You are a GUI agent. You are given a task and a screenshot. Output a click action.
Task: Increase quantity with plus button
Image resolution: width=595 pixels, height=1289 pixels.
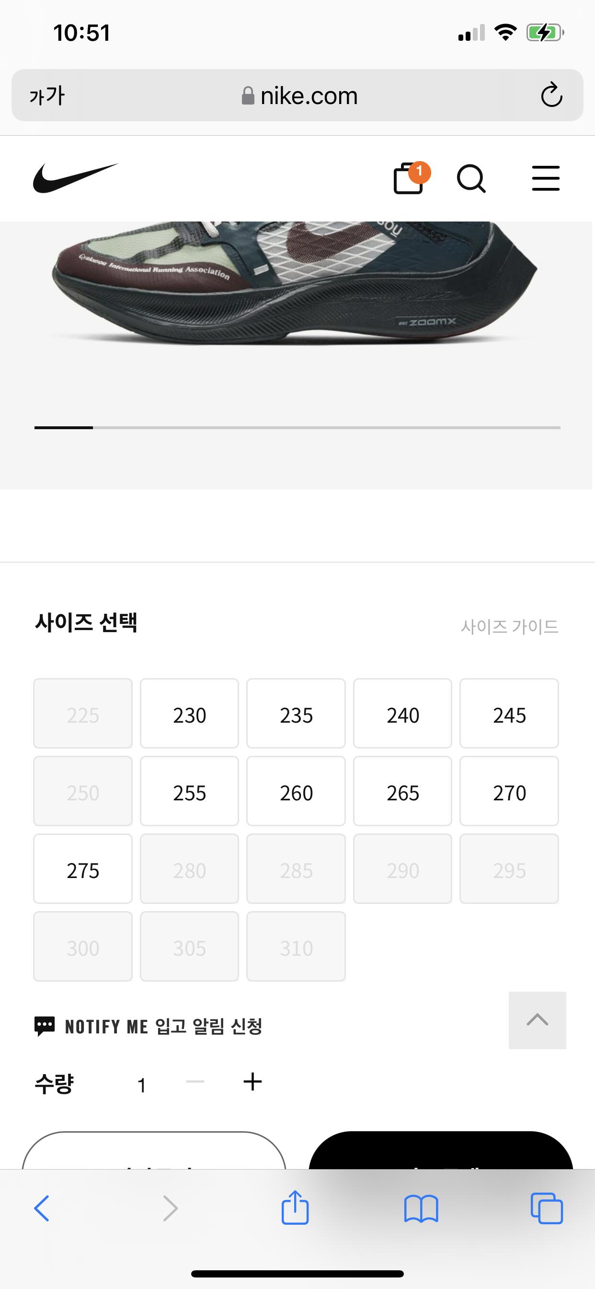[x=252, y=1082]
